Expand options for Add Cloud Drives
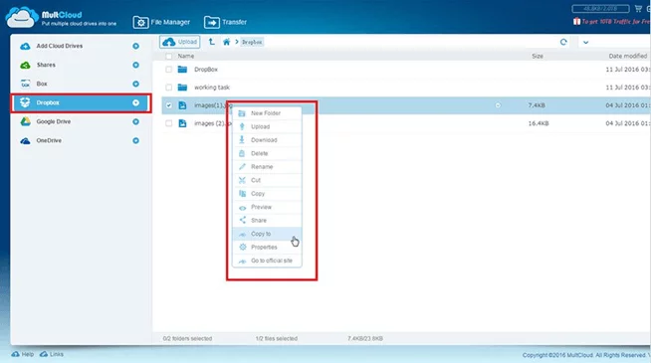The image size is (651, 363). tap(135, 46)
